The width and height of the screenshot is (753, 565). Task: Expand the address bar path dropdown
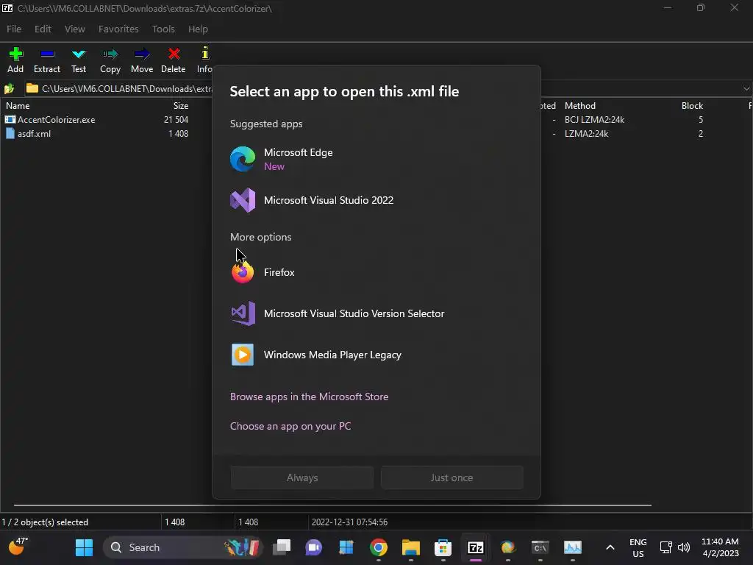coord(746,88)
